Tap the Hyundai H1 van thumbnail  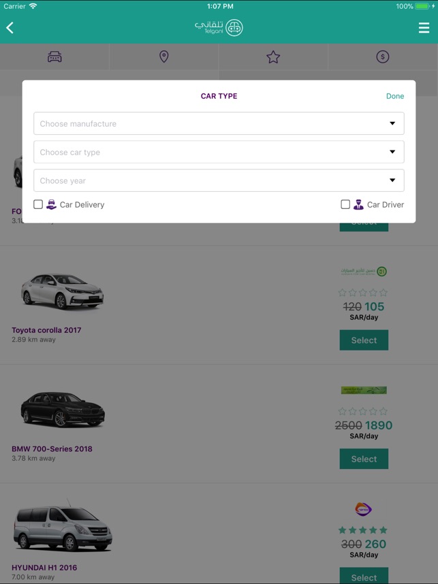point(63,527)
